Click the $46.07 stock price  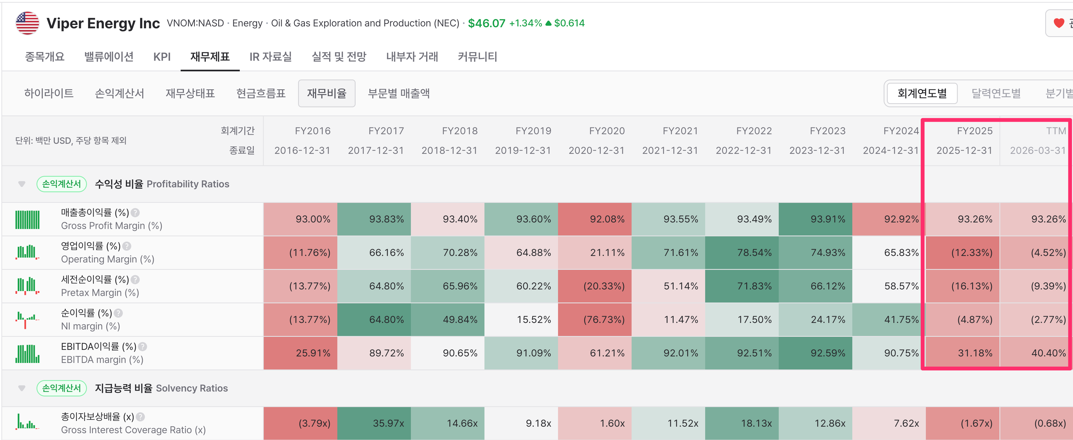(487, 23)
